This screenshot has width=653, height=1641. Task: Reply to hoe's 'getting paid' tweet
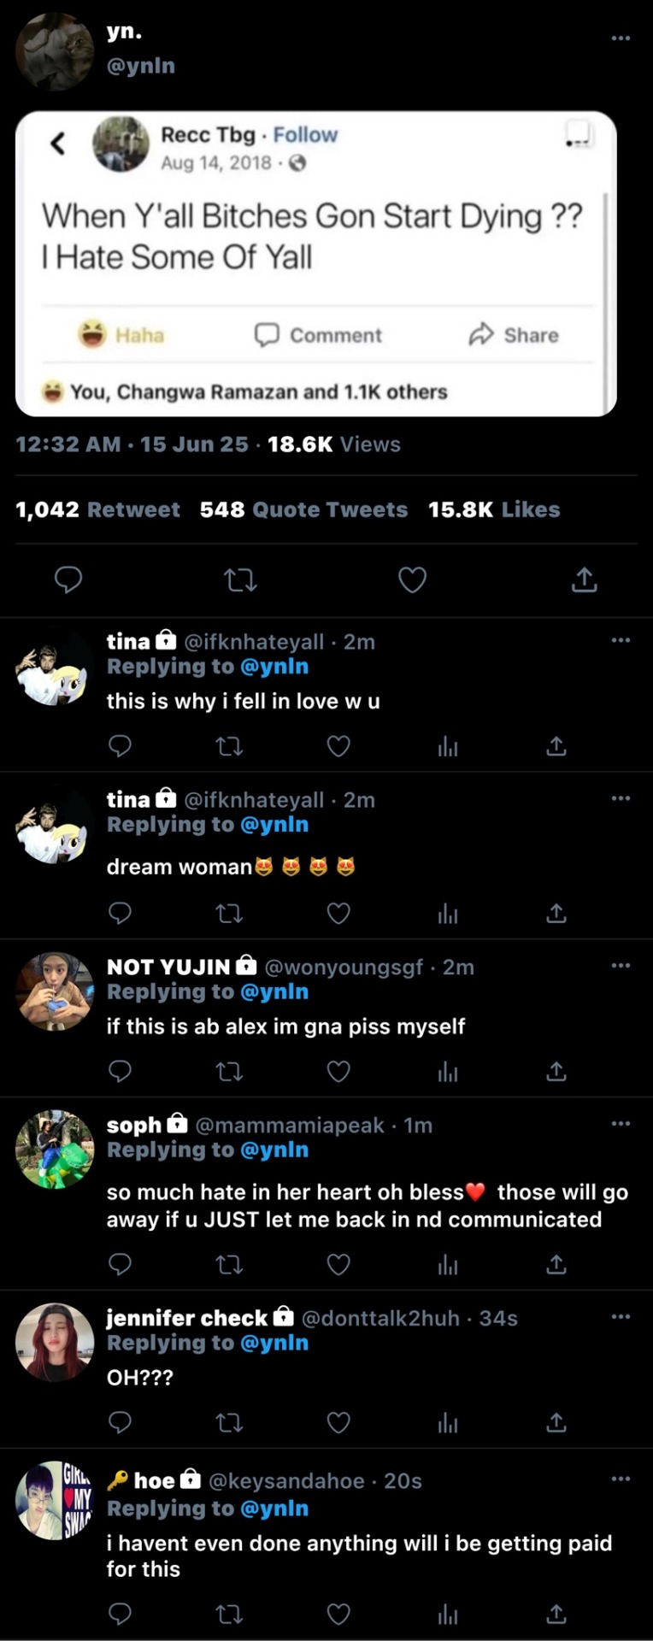(120, 1614)
